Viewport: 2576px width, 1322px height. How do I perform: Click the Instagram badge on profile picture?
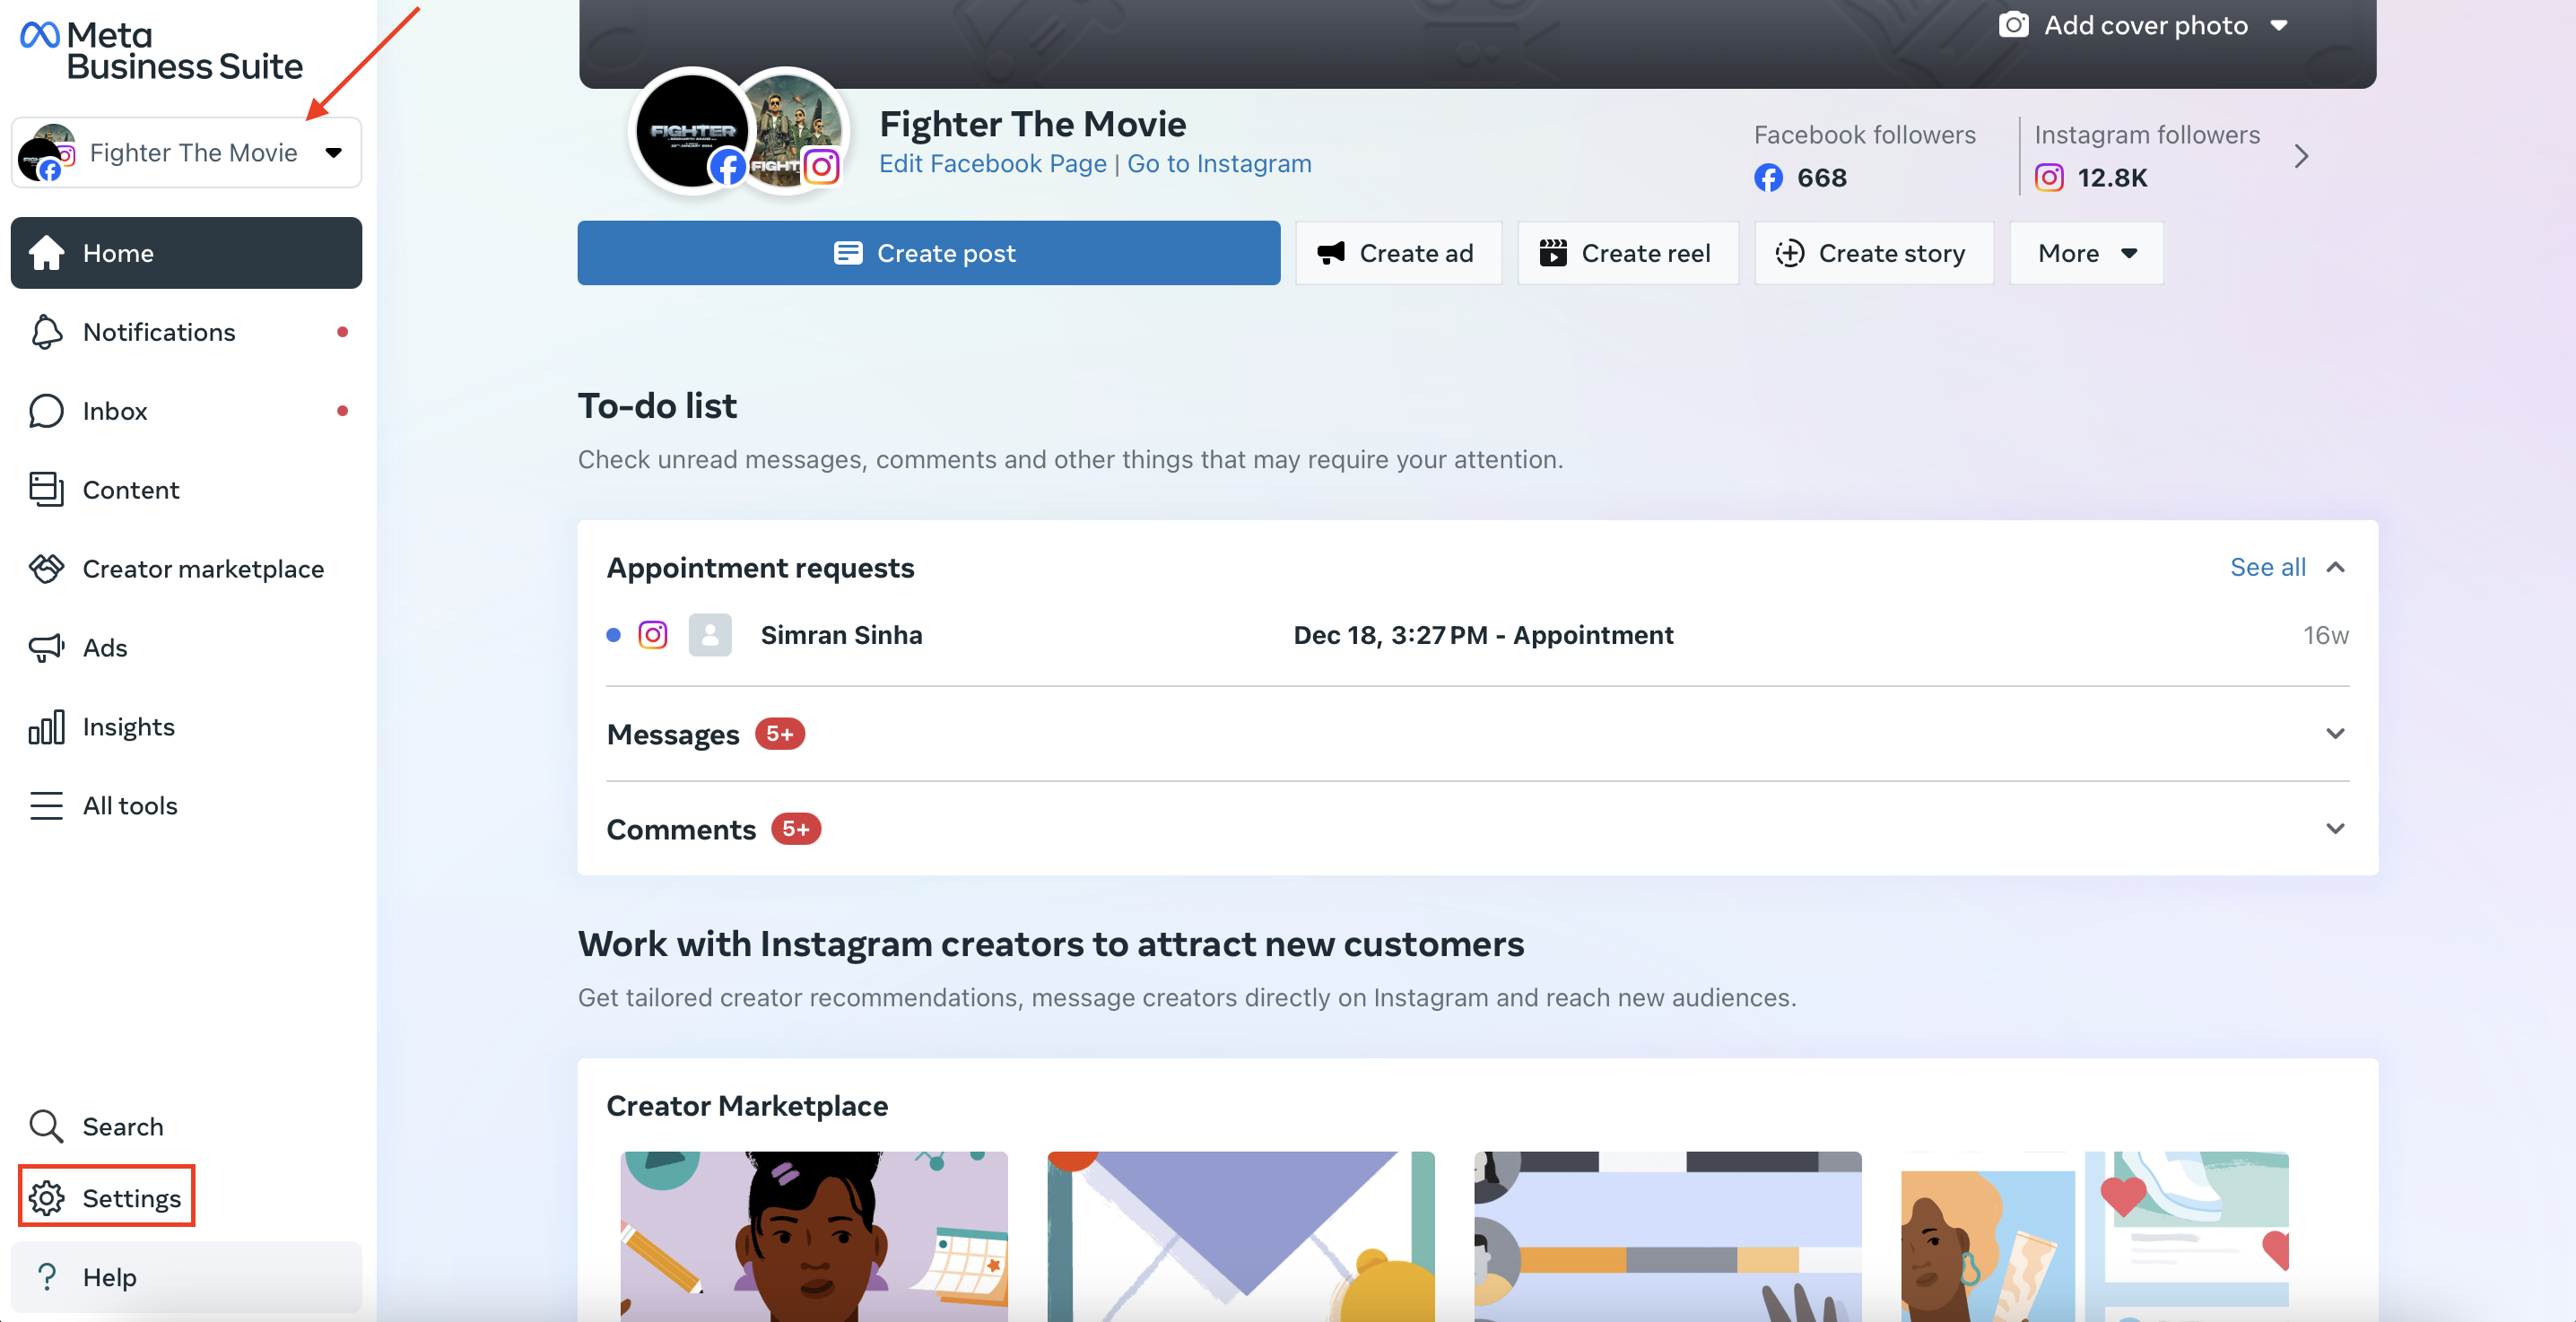point(821,167)
